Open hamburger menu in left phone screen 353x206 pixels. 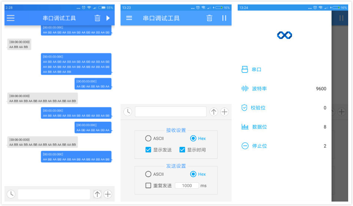[x=11, y=18]
